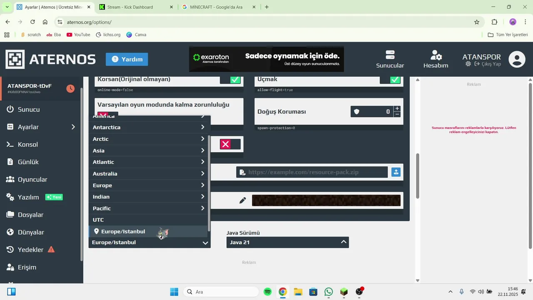Click the exaroton advertisement banner
Screen dimensions: 533x300
point(266,59)
